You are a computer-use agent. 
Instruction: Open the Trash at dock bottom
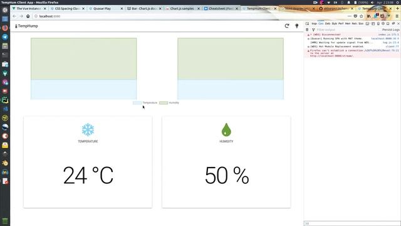pyautogui.click(x=5, y=221)
